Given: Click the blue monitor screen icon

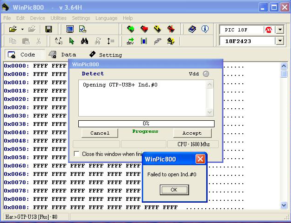Looking at the screenshot, I should click(x=70, y=29).
